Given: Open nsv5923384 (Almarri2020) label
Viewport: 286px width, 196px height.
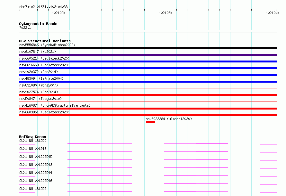Looking at the screenshot, I should (169, 119).
